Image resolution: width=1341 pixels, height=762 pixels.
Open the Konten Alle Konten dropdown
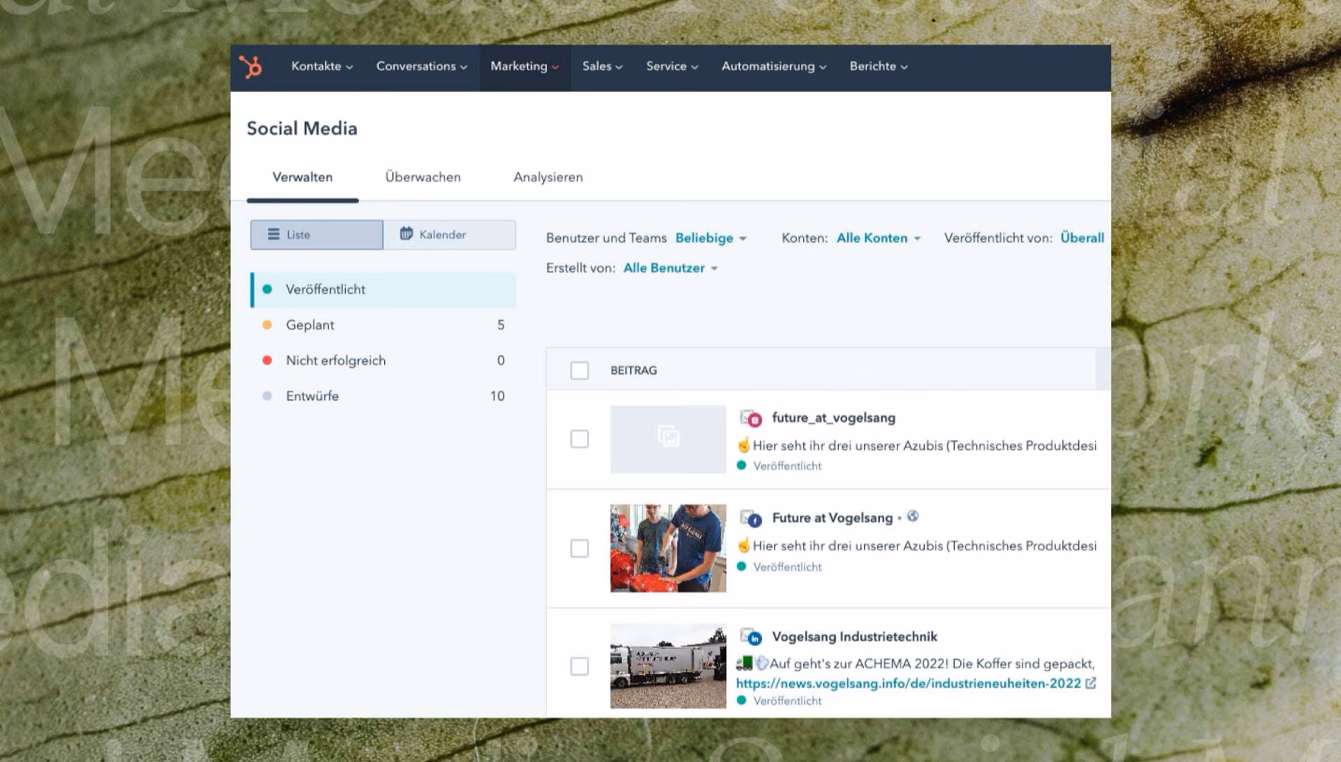point(879,238)
